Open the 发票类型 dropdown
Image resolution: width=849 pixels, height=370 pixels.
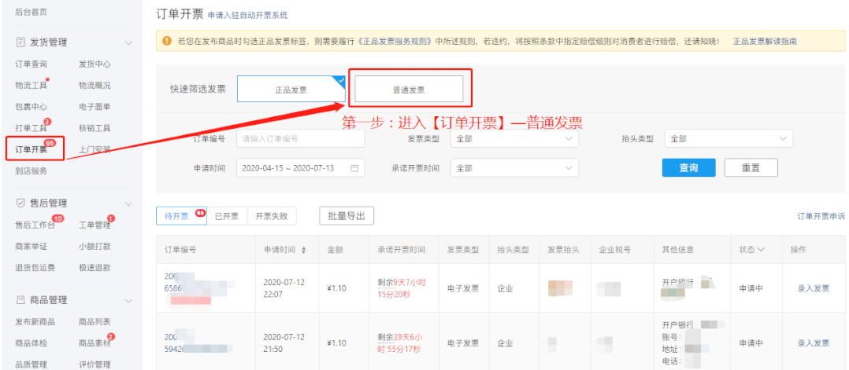[x=514, y=139]
